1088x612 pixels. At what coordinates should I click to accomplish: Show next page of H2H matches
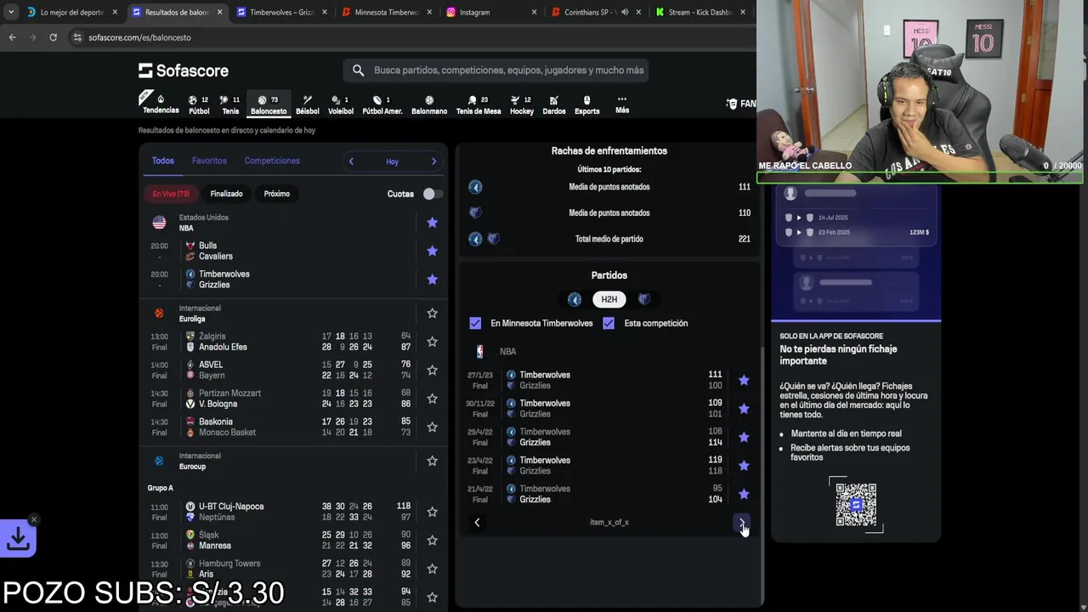pyautogui.click(x=742, y=523)
